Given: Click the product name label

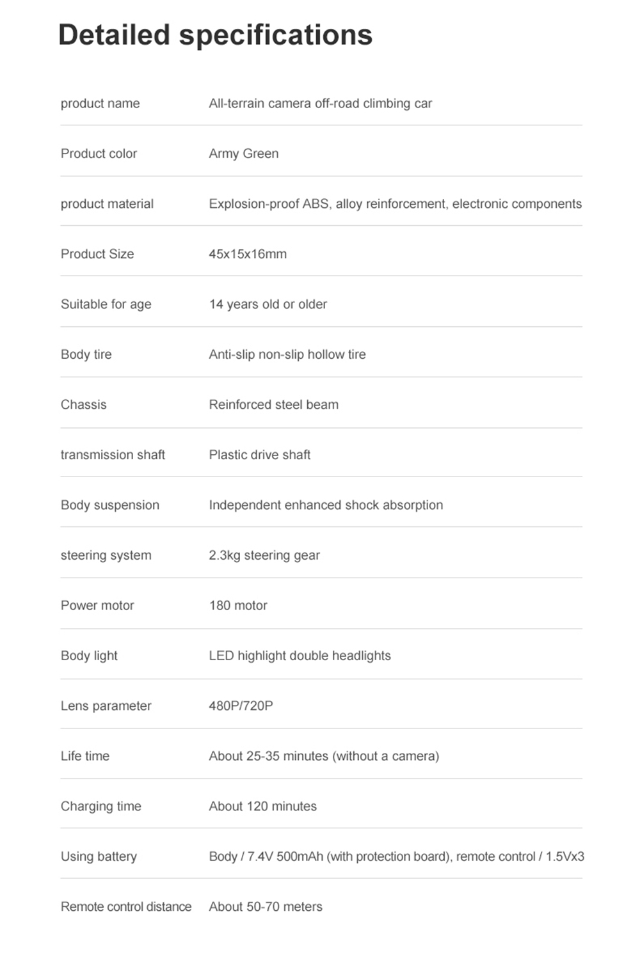Looking at the screenshot, I should click(100, 104).
